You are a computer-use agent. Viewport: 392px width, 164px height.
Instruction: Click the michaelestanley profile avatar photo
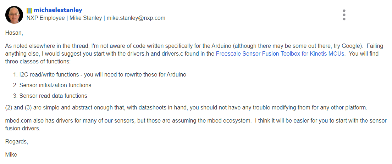15,15
